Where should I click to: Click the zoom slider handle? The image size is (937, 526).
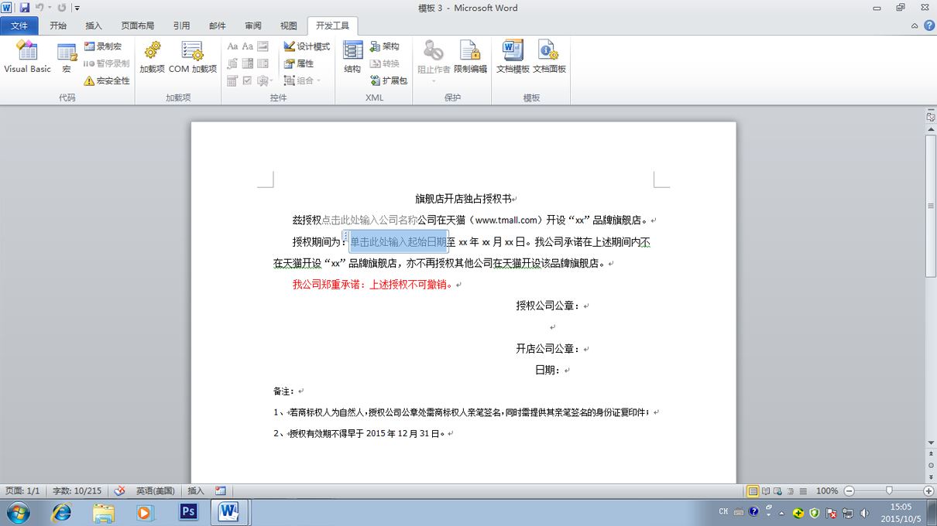point(889,490)
